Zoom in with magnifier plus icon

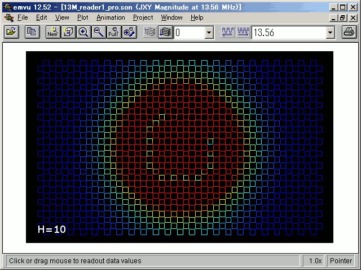coord(83,32)
